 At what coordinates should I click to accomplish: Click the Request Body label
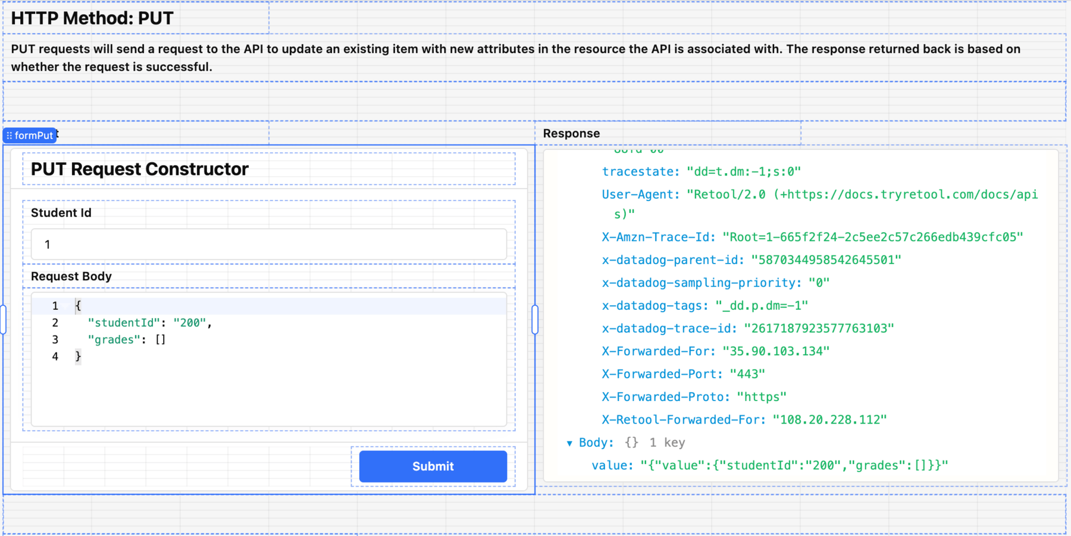[71, 276]
